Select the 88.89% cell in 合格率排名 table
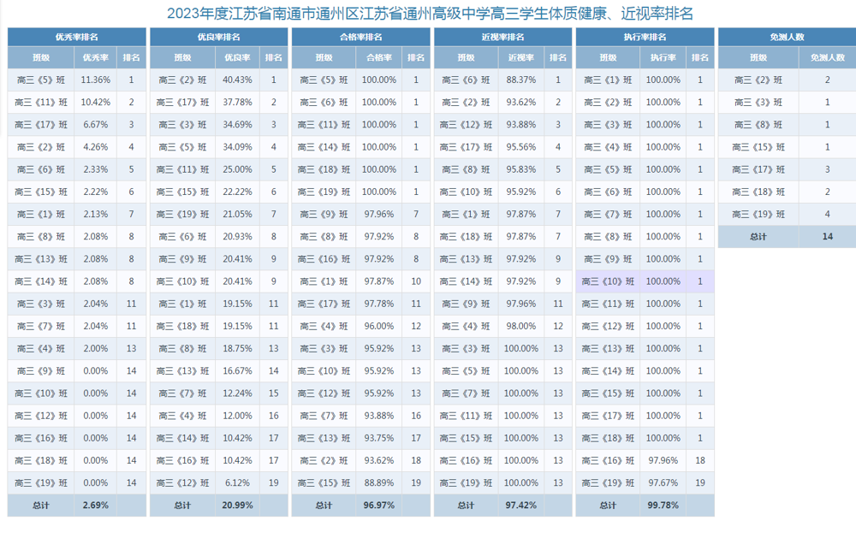Viewport: 856px width, 538px height. point(379,483)
